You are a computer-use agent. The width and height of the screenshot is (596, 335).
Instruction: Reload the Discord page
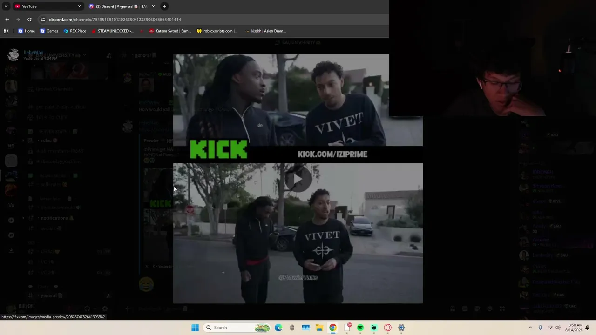[29, 20]
